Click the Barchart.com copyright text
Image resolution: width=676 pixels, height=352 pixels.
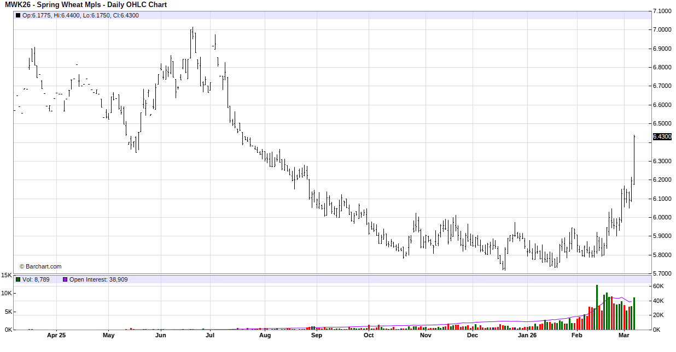pyautogui.click(x=40, y=266)
